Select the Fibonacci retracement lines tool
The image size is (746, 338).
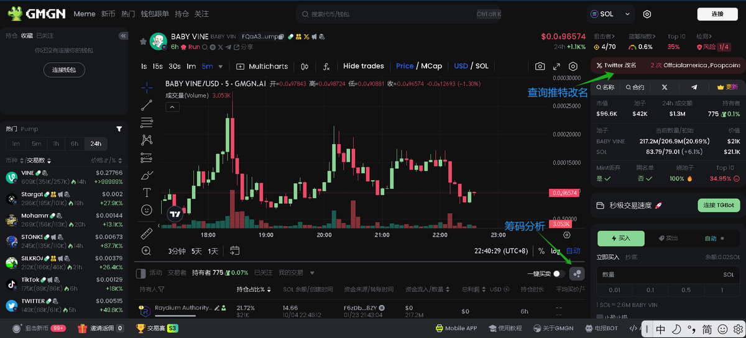147,122
